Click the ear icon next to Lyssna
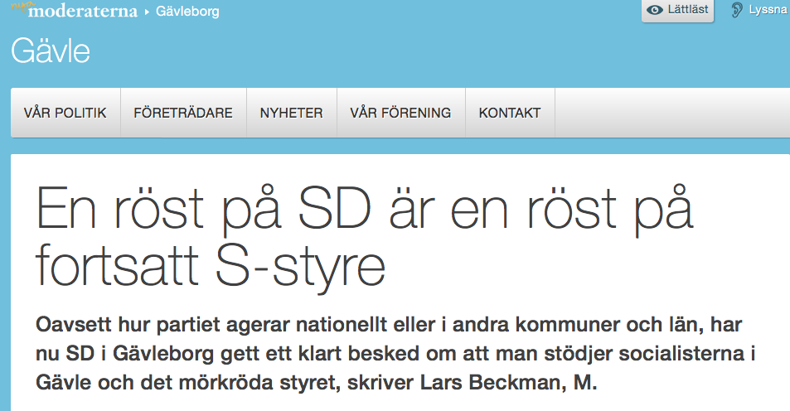The height and width of the screenshot is (411, 790). [737, 10]
